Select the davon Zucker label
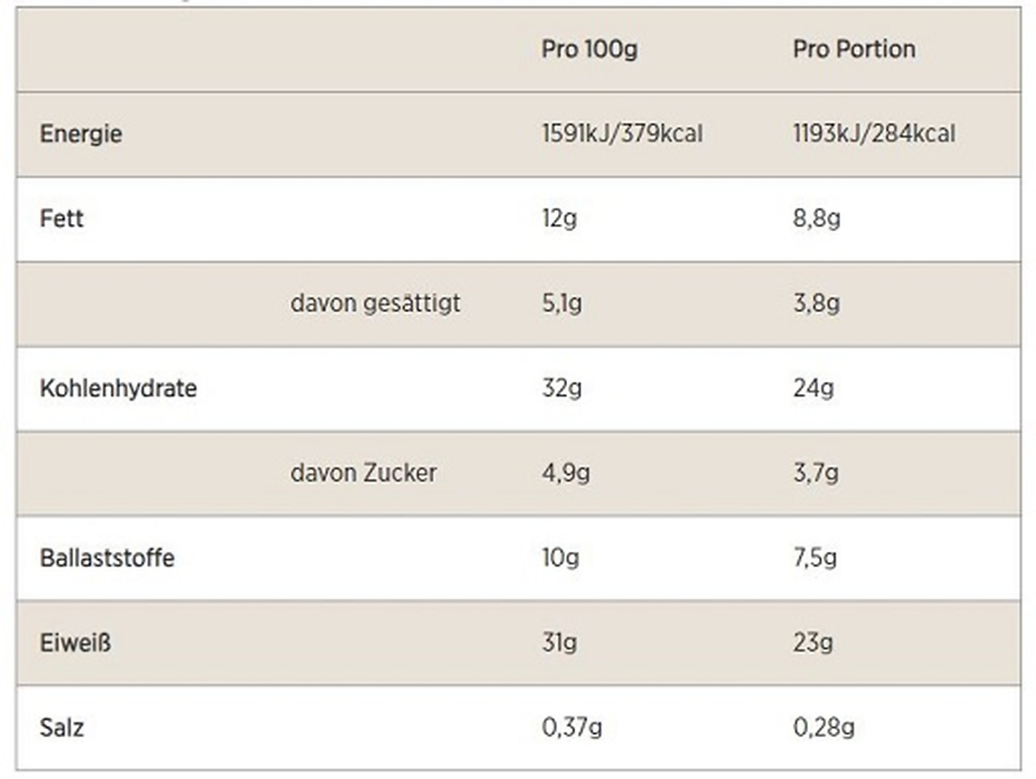This screenshot has width=1036, height=779. click(x=363, y=473)
